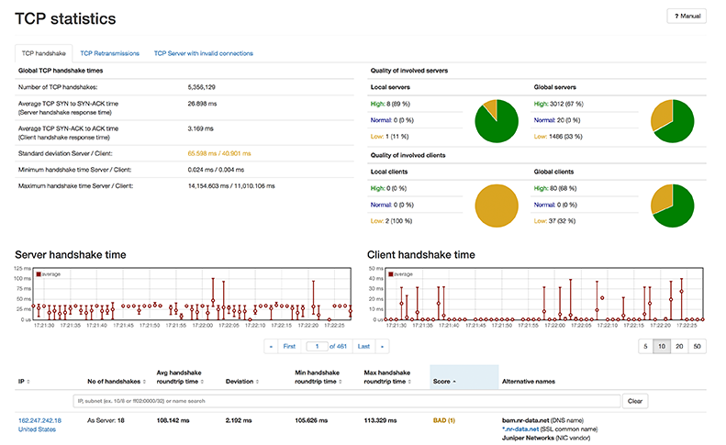Screen dimensions: 726x445
Task: Open the Manual help button
Action: (687, 16)
